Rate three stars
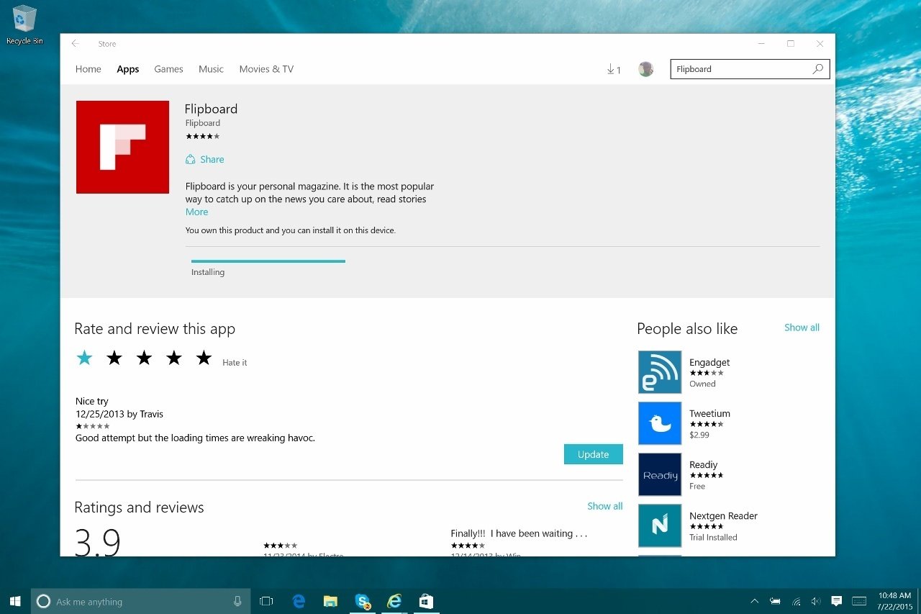Screen dimensions: 921x614 click(x=145, y=358)
